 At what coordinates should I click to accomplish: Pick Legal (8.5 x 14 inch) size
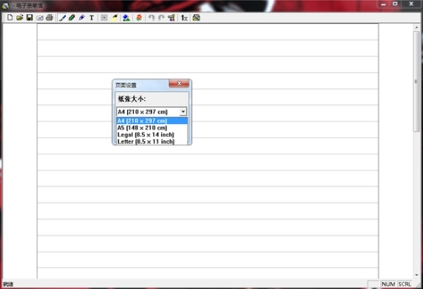click(x=152, y=134)
